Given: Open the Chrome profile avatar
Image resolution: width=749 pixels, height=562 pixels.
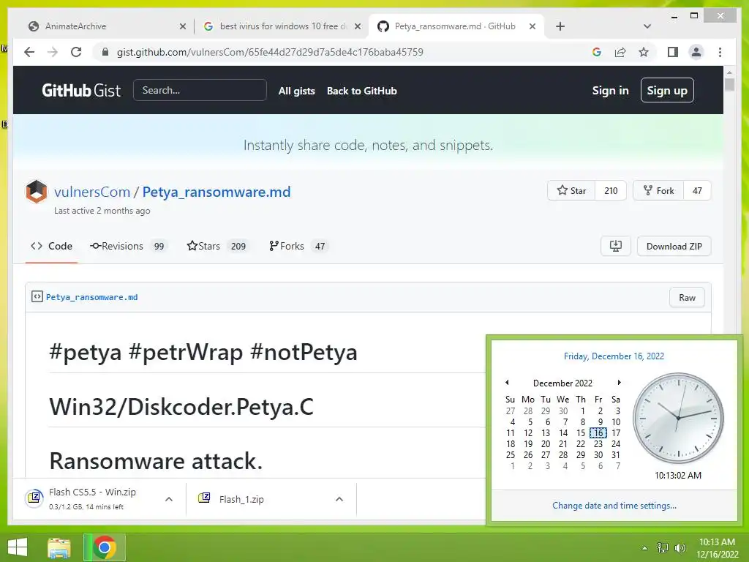Looking at the screenshot, I should 696,52.
